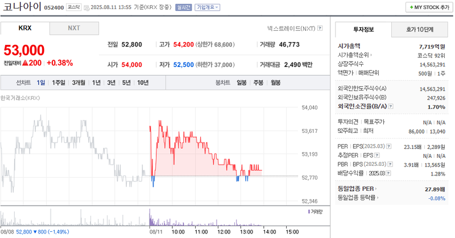Click the 외국인소진율 value 1.70%
455x238 pixels.
coord(436,107)
